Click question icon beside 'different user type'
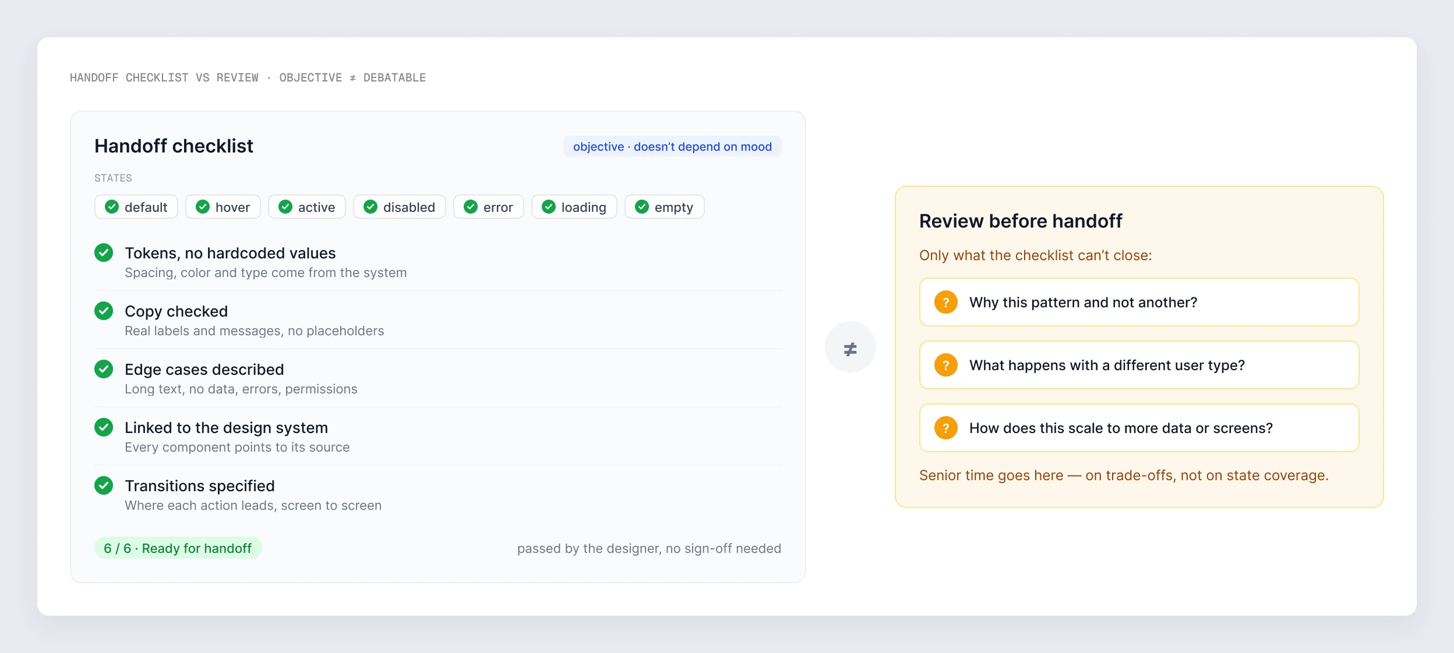The image size is (1454, 653). (946, 365)
